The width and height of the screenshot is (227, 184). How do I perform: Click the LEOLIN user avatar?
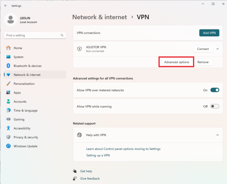[x=11, y=20]
